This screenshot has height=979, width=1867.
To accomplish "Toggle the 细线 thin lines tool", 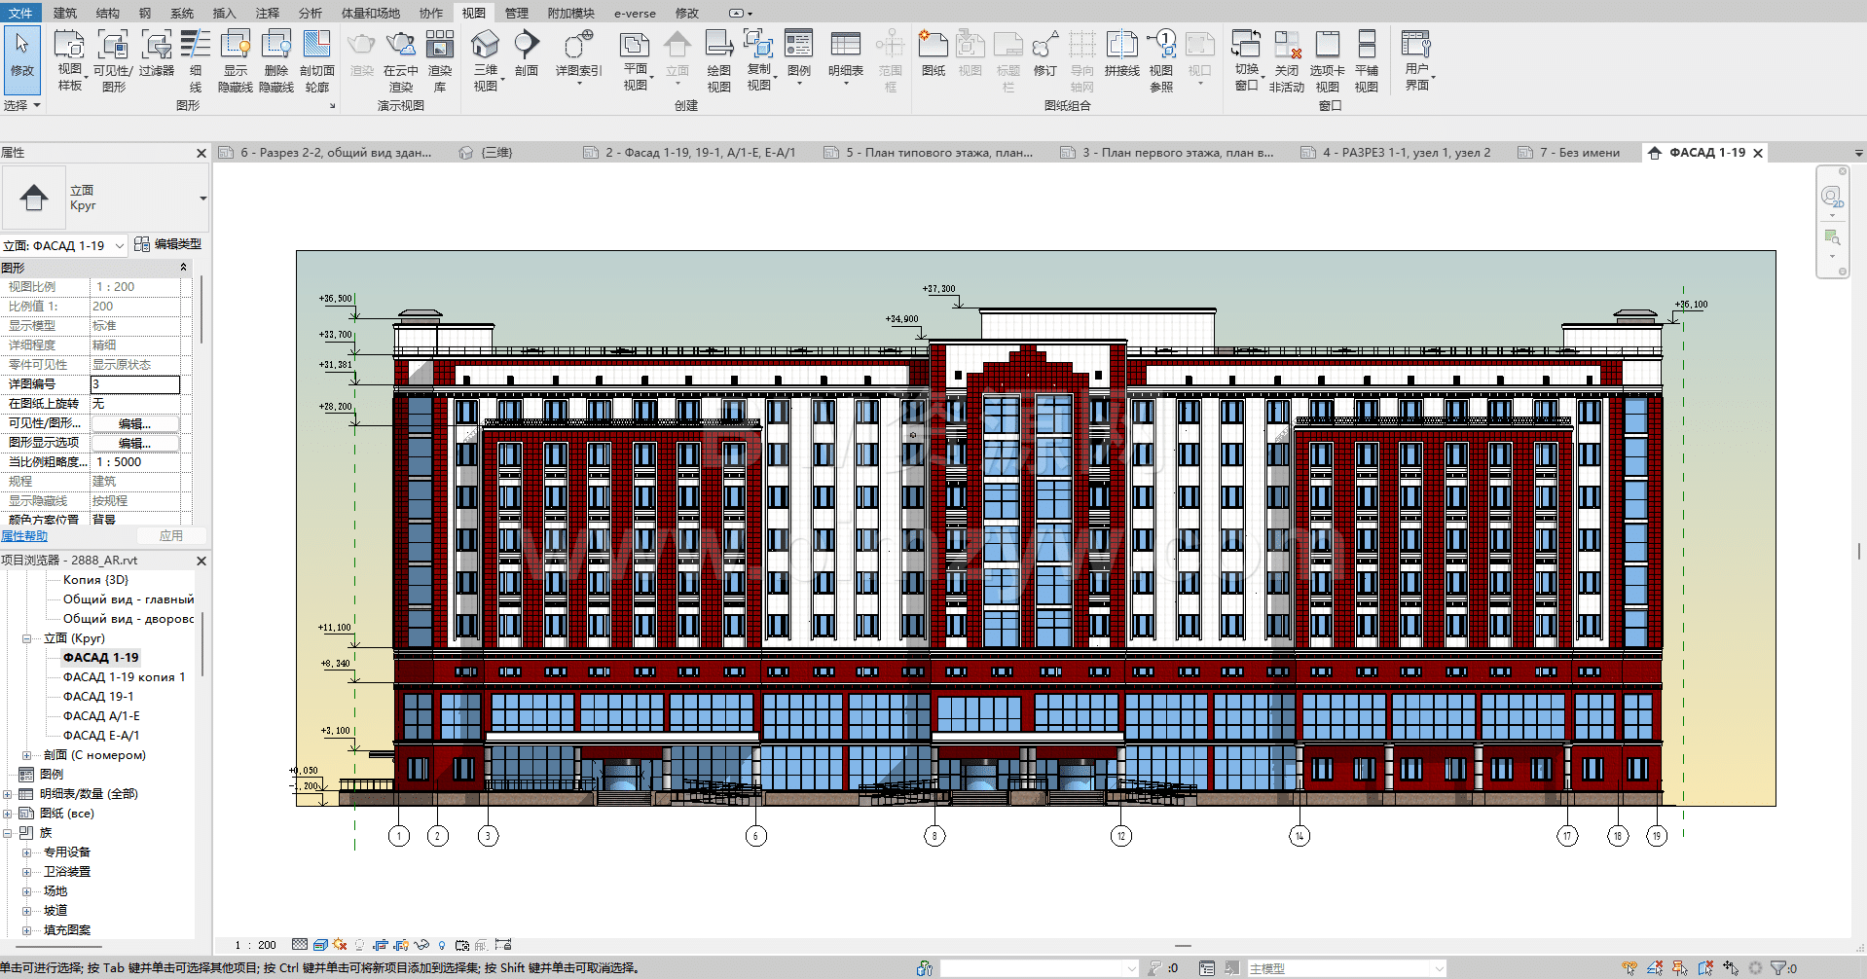I will tap(195, 60).
